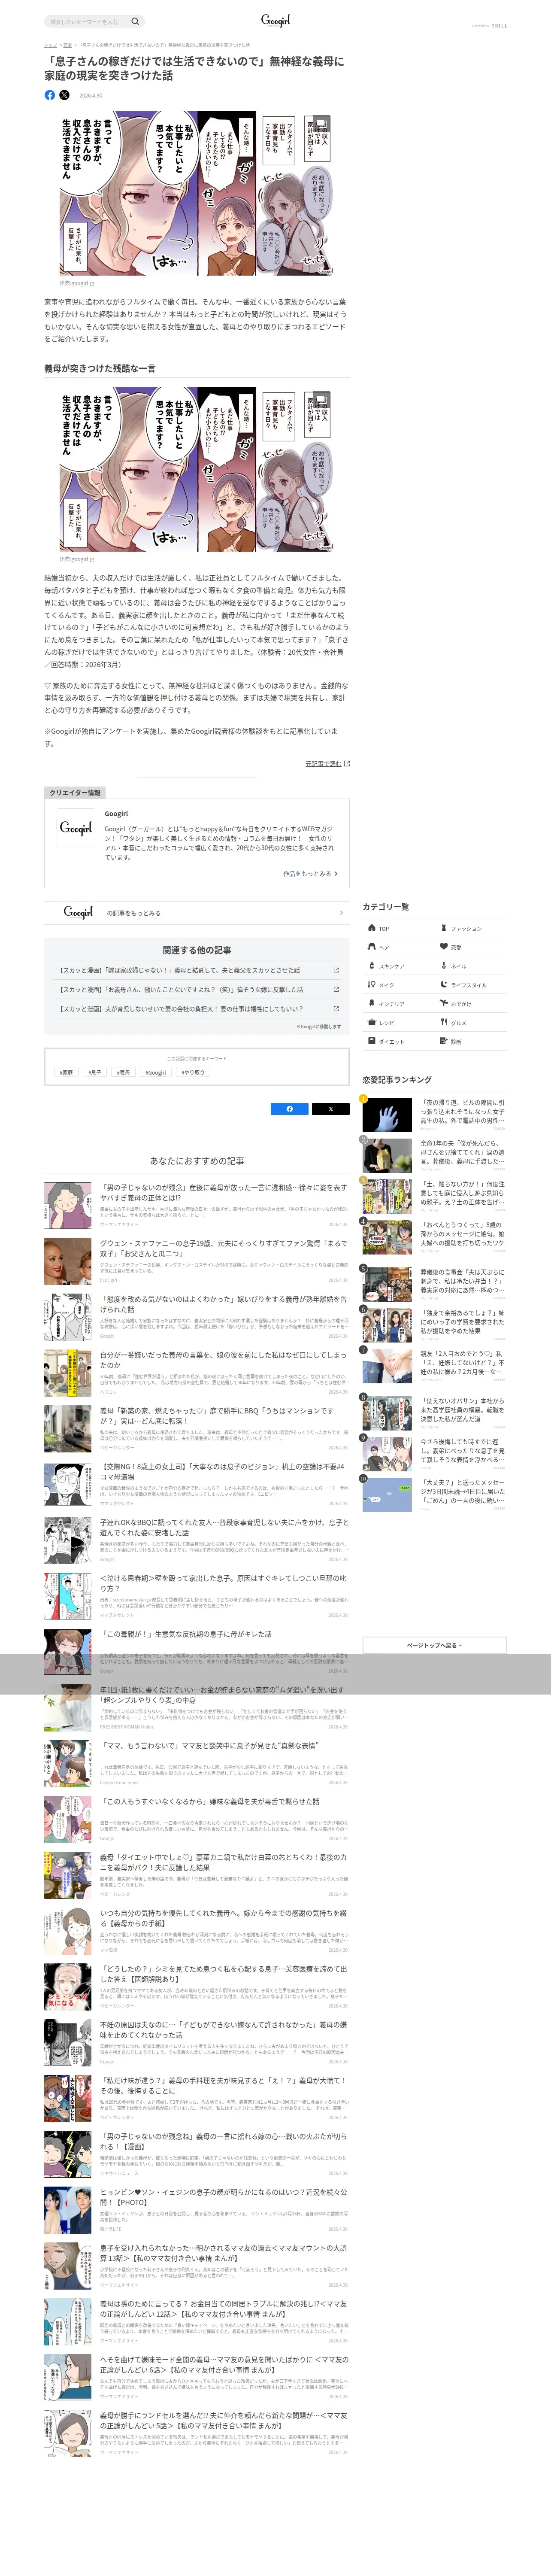Screen dimensions: 551x2576
Task: Click the レシピ pot icon
Action: tap(371, 1022)
